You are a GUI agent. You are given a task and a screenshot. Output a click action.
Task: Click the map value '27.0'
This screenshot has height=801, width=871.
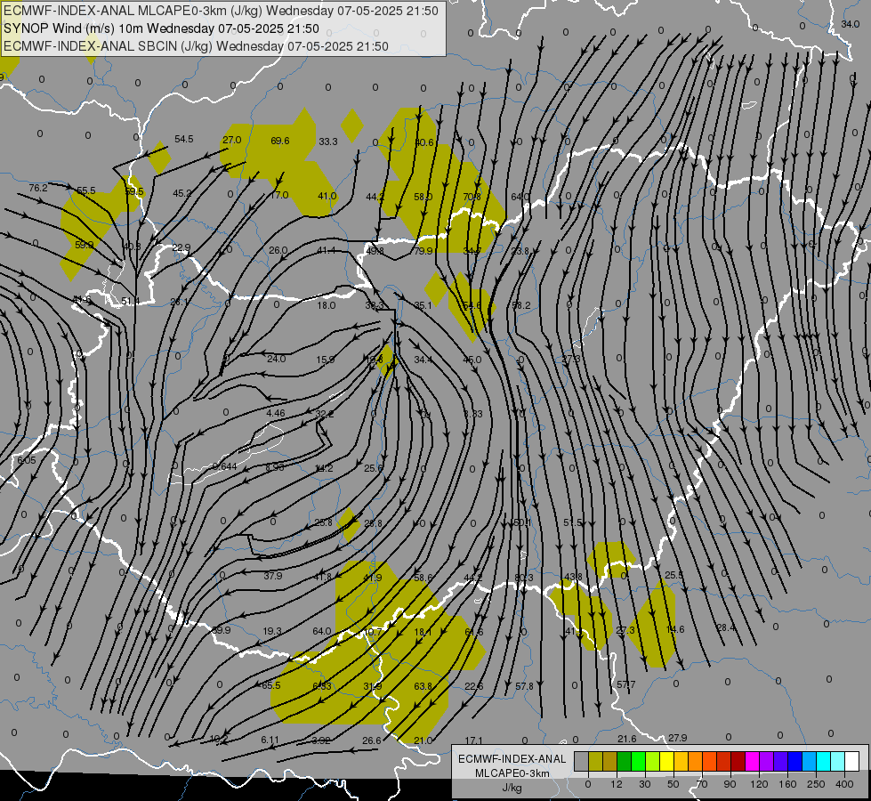coord(231,140)
